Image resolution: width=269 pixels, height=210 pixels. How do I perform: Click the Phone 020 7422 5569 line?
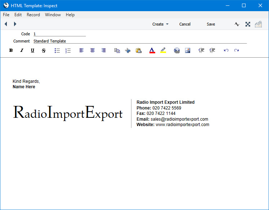[x=159, y=108]
